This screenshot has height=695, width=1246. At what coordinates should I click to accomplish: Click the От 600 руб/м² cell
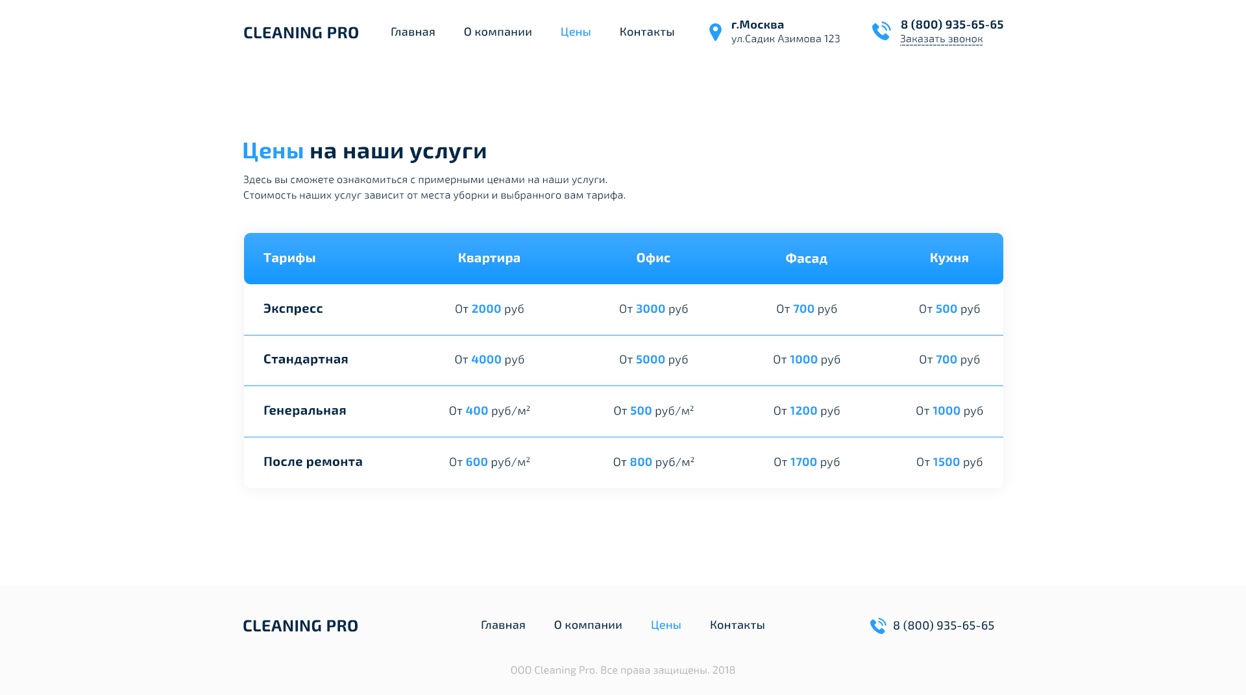489,462
